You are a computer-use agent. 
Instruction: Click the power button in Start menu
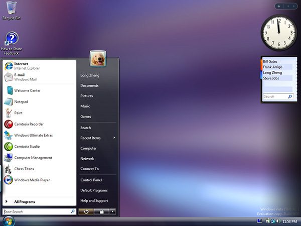pyautogui.click(x=86, y=211)
